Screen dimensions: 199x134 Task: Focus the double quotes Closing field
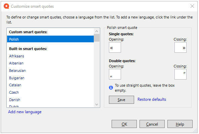click(180, 74)
